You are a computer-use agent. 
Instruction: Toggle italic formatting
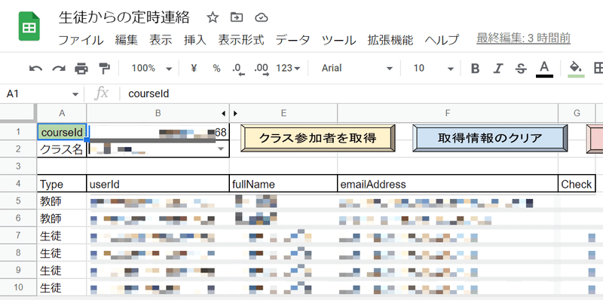coord(498,69)
